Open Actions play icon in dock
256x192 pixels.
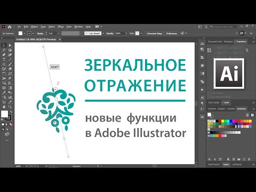click(x=202, y=90)
